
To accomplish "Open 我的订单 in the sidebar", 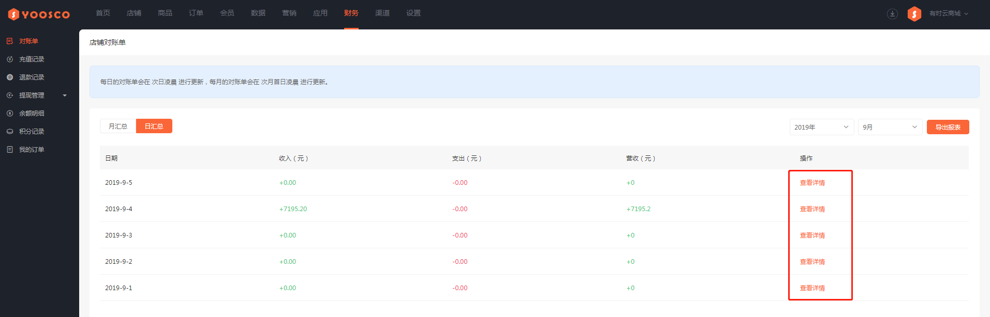I will click(32, 150).
